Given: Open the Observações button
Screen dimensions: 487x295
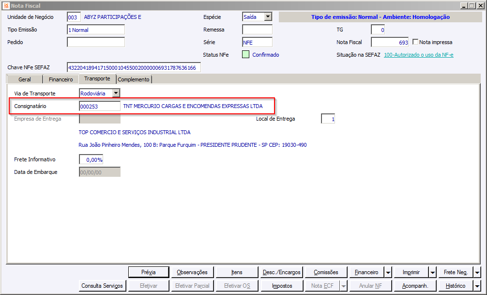Looking at the screenshot, I should [x=192, y=272].
